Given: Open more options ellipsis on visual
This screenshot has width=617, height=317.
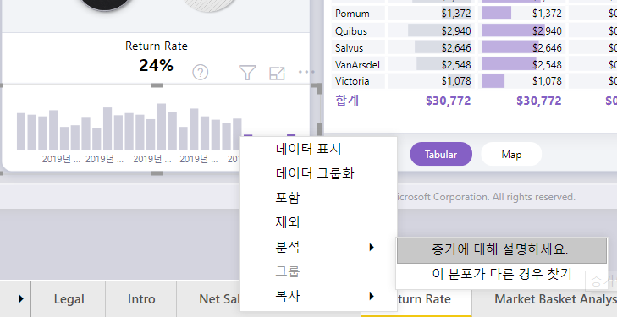Looking at the screenshot, I should point(306,72).
